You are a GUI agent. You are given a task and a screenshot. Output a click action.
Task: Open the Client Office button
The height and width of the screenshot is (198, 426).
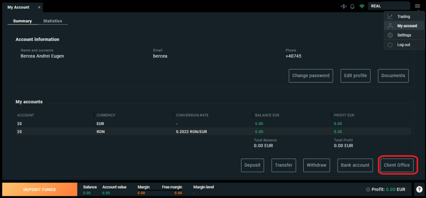(397, 165)
